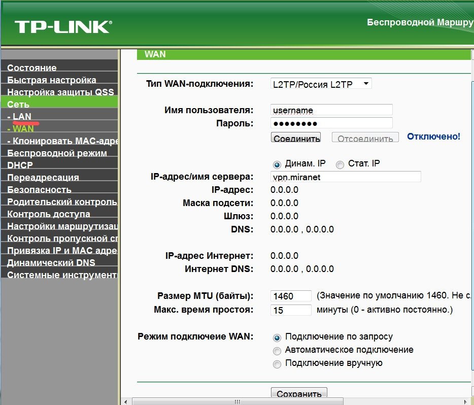
Task: Expand the Тип WAN-подключения dropdown
Action: (321, 84)
